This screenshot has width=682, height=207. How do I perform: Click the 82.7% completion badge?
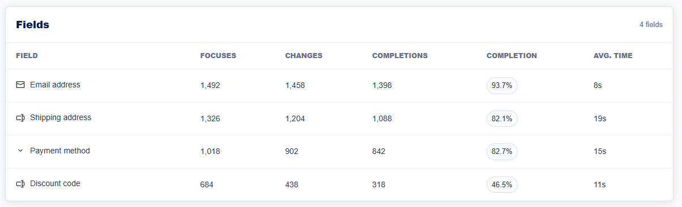[x=502, y=151]
